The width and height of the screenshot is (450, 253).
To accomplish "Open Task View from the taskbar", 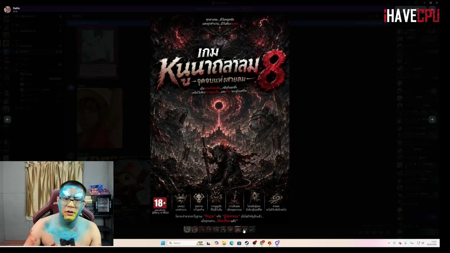I will click(x=208, y=243).
